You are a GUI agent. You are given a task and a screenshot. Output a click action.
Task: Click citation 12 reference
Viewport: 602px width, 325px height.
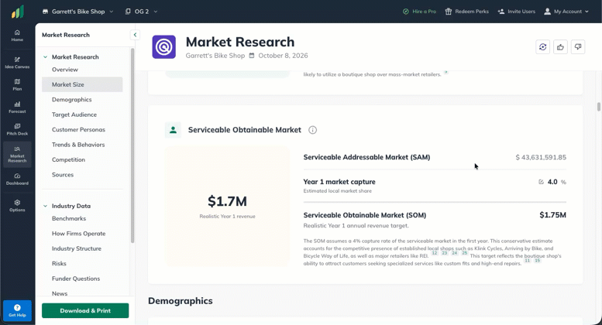pos(434,253)
